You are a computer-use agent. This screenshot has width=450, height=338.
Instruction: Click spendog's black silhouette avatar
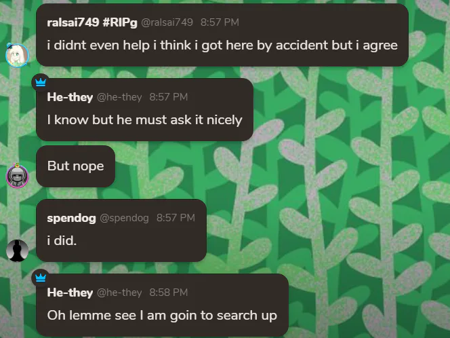pos(17,250)
